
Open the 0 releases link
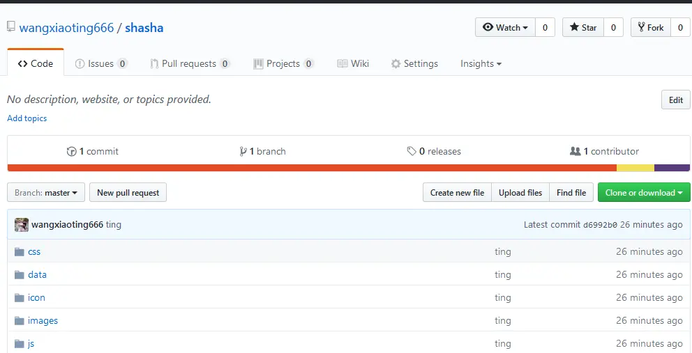(434, 151)
